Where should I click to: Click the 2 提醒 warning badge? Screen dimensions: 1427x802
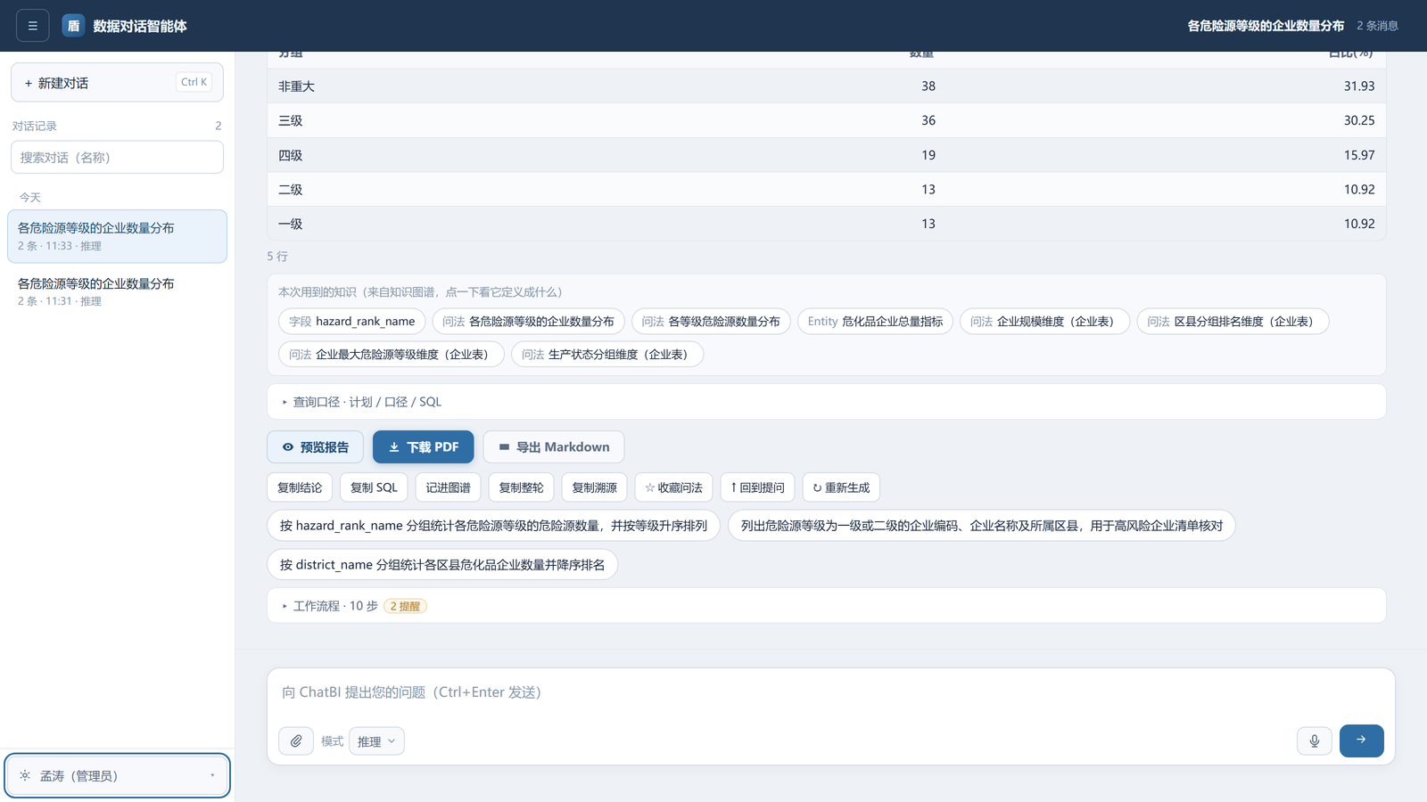[x=405, y=606]
